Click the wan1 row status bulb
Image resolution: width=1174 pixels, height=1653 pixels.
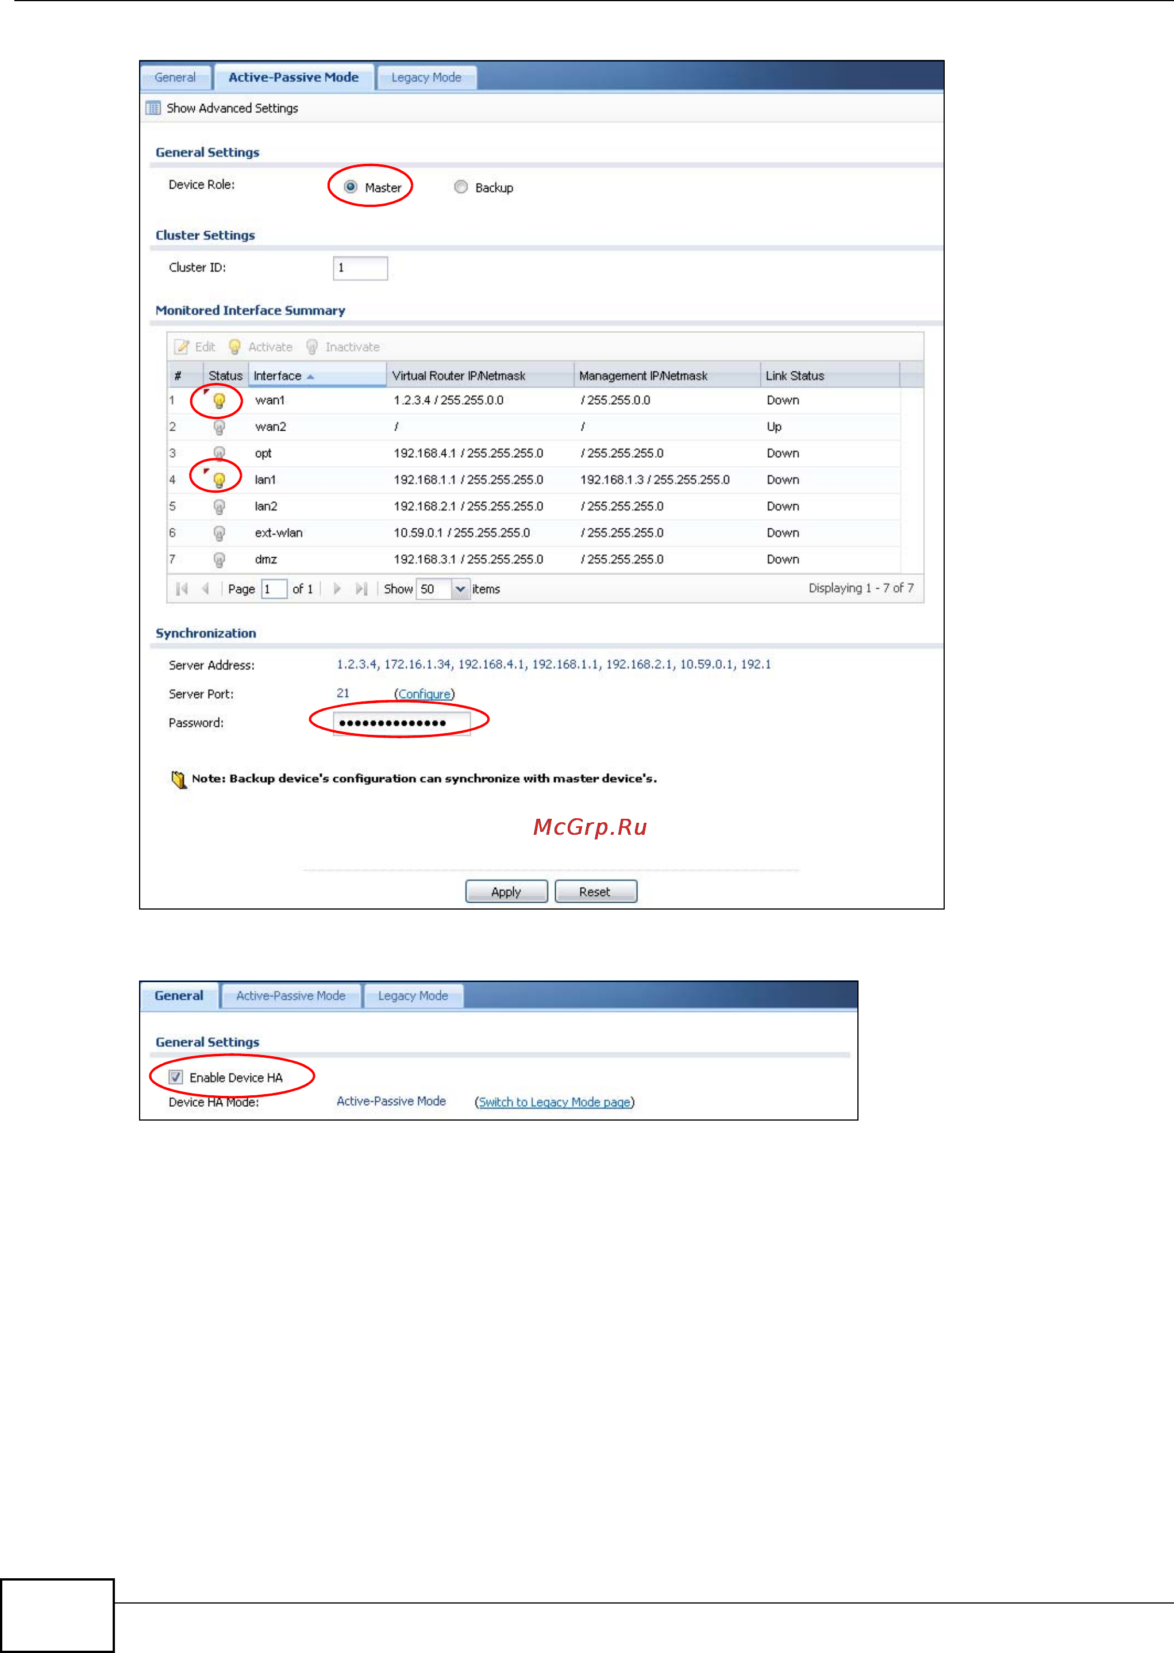(219, 401)
